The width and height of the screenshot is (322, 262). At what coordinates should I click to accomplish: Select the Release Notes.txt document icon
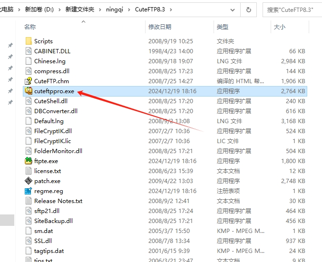29,201
